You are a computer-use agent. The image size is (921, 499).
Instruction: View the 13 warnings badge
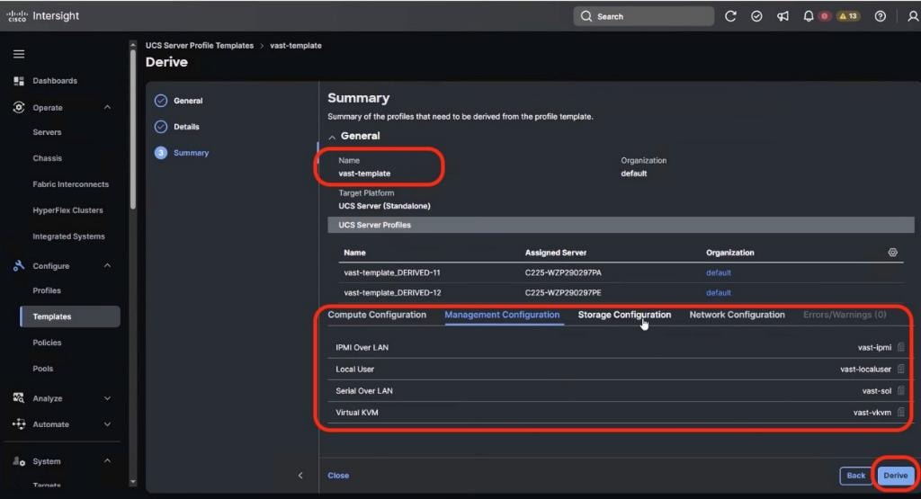coord(848,16)
